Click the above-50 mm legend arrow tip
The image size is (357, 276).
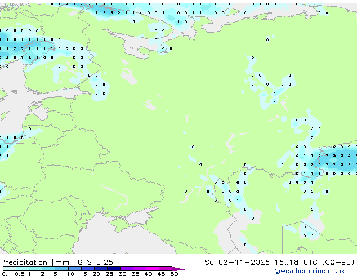[179, 269]
